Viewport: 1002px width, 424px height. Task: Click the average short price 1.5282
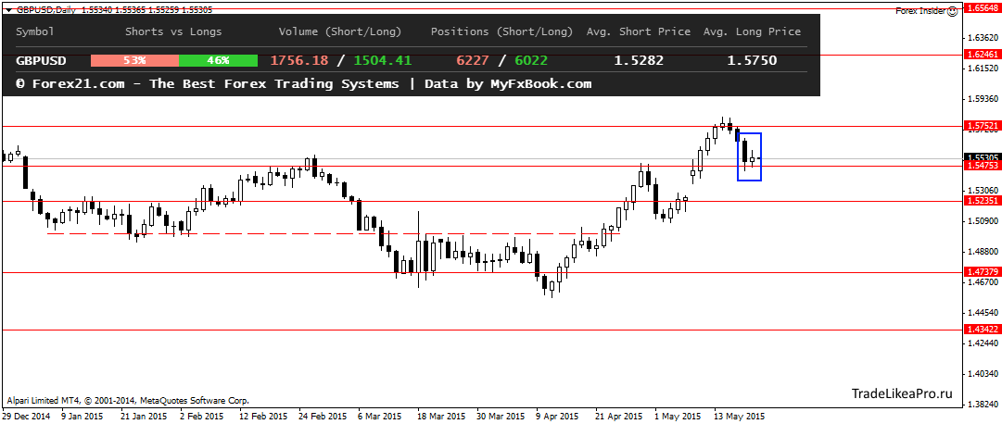click(x=639, y=61)
